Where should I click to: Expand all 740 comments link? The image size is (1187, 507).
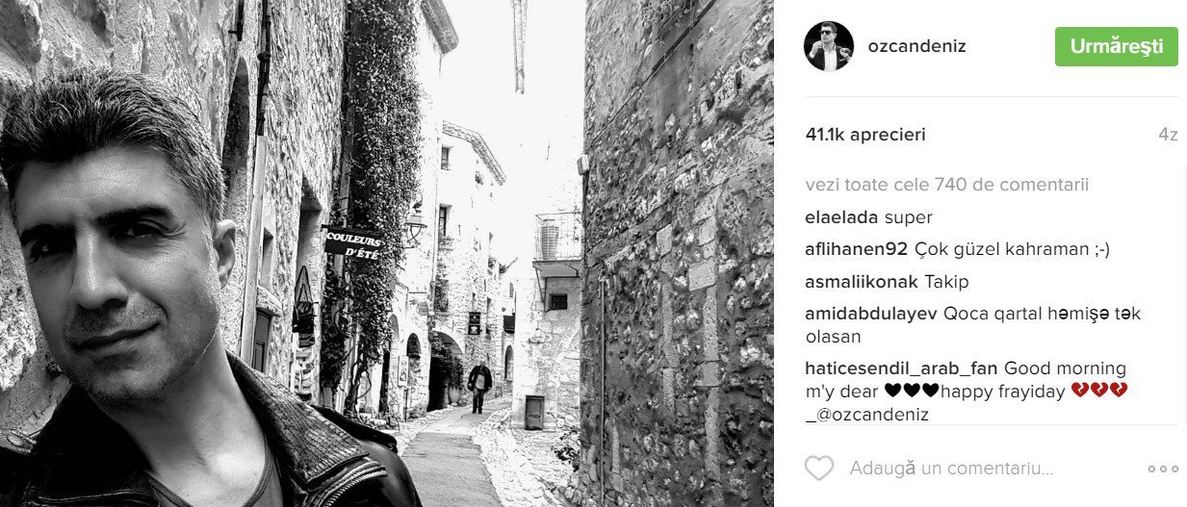click(947, 185)
